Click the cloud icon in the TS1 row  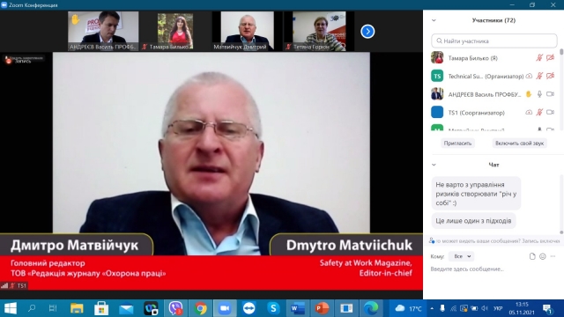529,113
